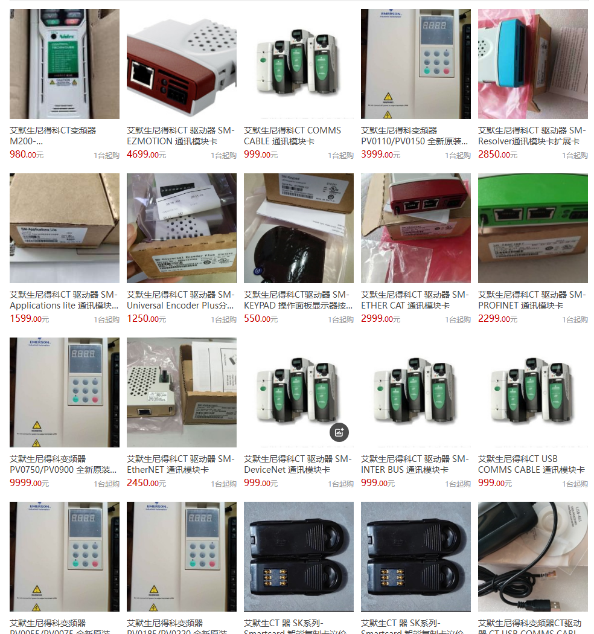
Task: Open the USB COMMS CABLE drives image
Action: [x=532, y=392]
